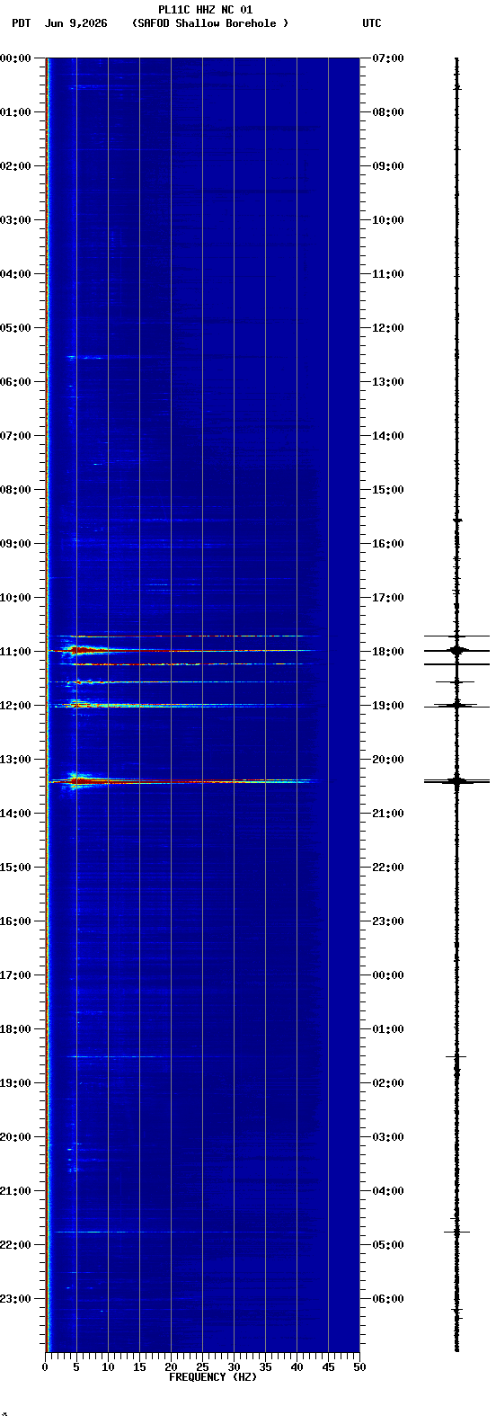
Task: Click the '(SAFOD Shallow Borehole )' subtitle
Action: (x=210, y=23)
